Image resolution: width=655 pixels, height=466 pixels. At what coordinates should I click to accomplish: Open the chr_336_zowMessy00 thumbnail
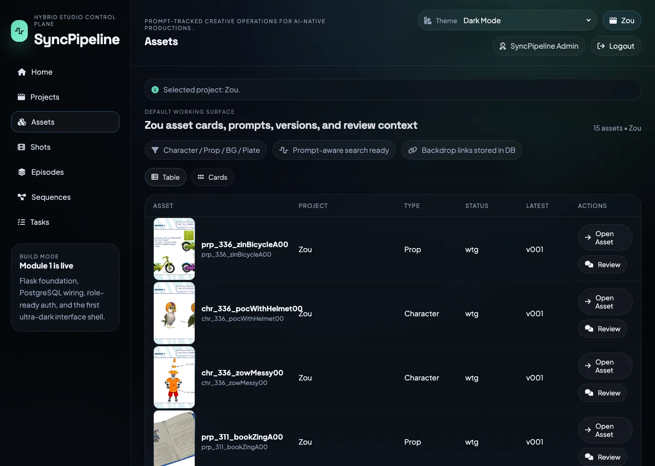(174, 377)
